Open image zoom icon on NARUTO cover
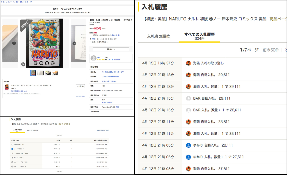287x175 pixels. pyautogui.click(x=23, y=64)
